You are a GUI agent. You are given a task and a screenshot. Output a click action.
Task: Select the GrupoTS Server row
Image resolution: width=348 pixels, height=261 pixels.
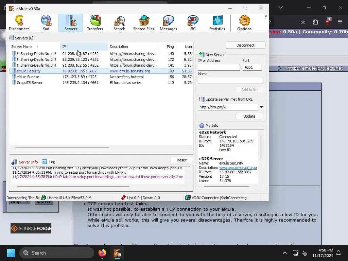[101, 83]
